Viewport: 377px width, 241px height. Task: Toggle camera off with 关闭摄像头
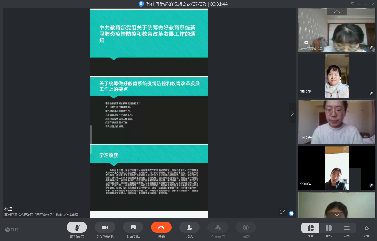(x=105, y=227)
